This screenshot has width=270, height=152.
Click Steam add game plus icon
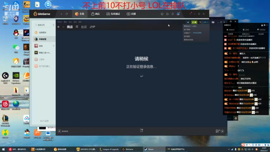(59, 131)
